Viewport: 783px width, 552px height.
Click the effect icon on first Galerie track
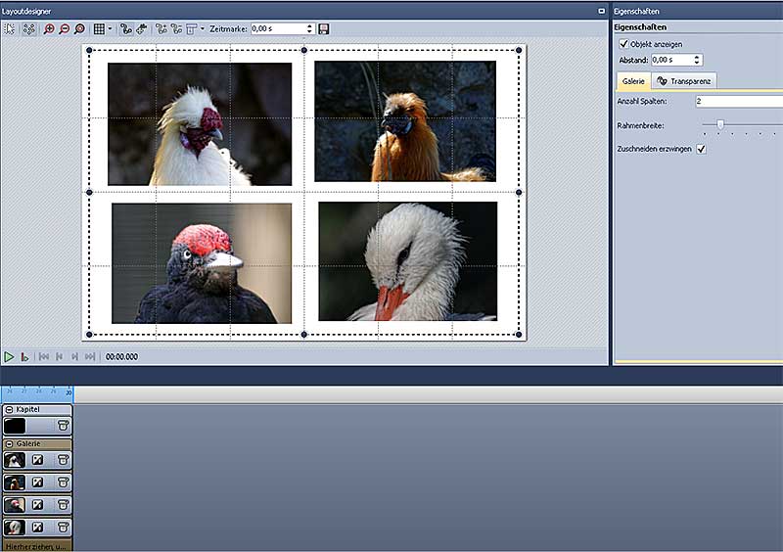[37, 460]
